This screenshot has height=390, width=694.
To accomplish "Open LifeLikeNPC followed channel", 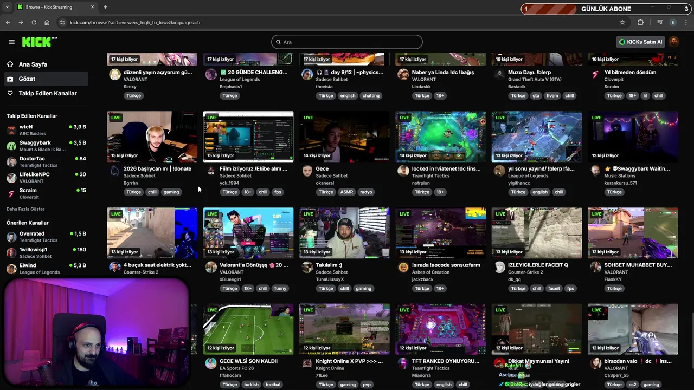I will click(x=46, y=178).
